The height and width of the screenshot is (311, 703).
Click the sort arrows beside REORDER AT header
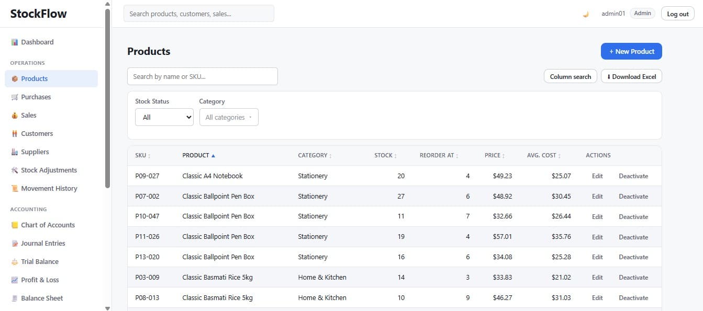click(457, 156)
